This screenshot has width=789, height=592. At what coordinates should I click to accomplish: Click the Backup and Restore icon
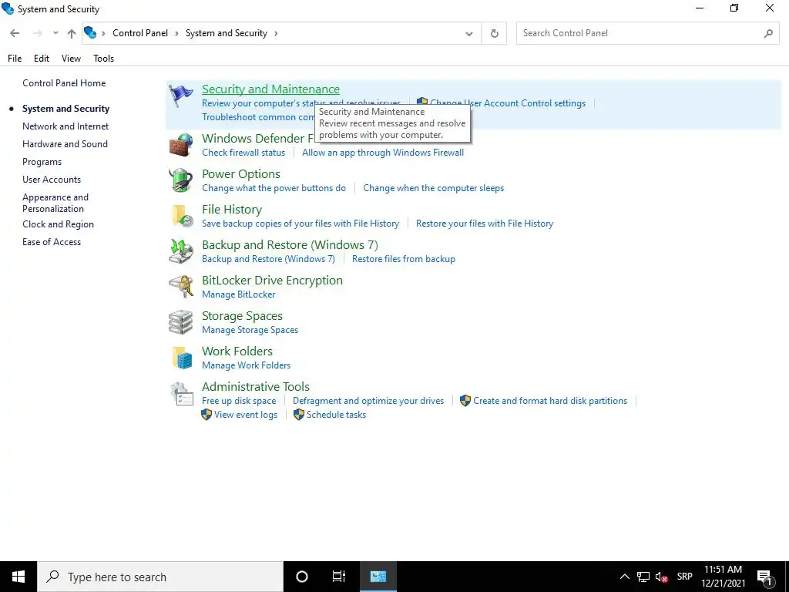click(180, 251)
